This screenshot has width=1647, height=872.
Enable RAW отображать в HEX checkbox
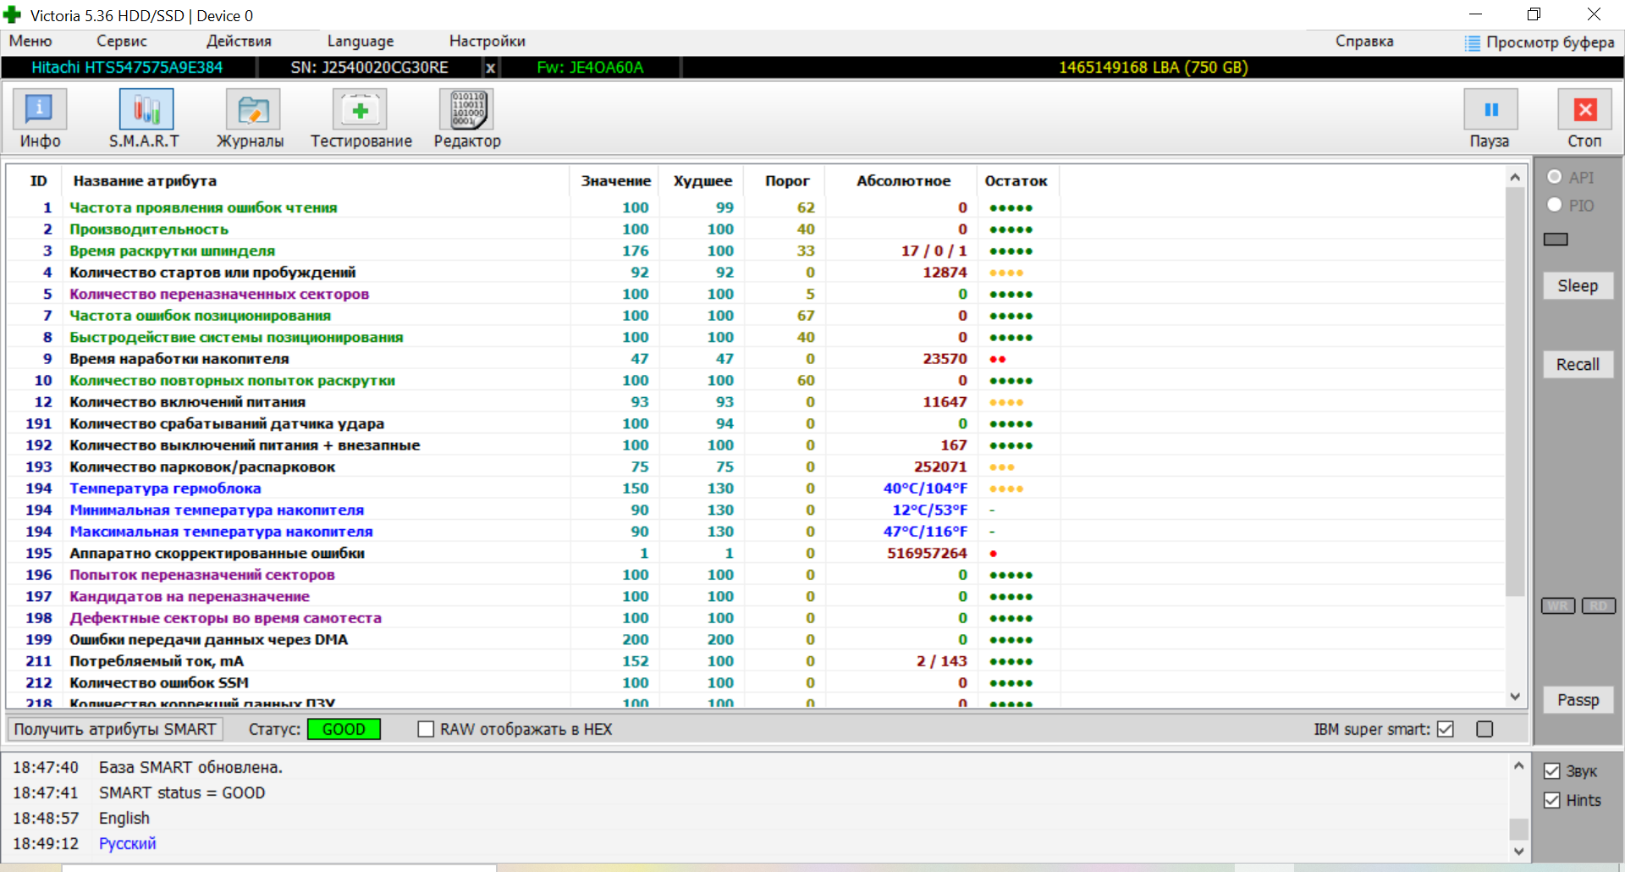(426, 729)
